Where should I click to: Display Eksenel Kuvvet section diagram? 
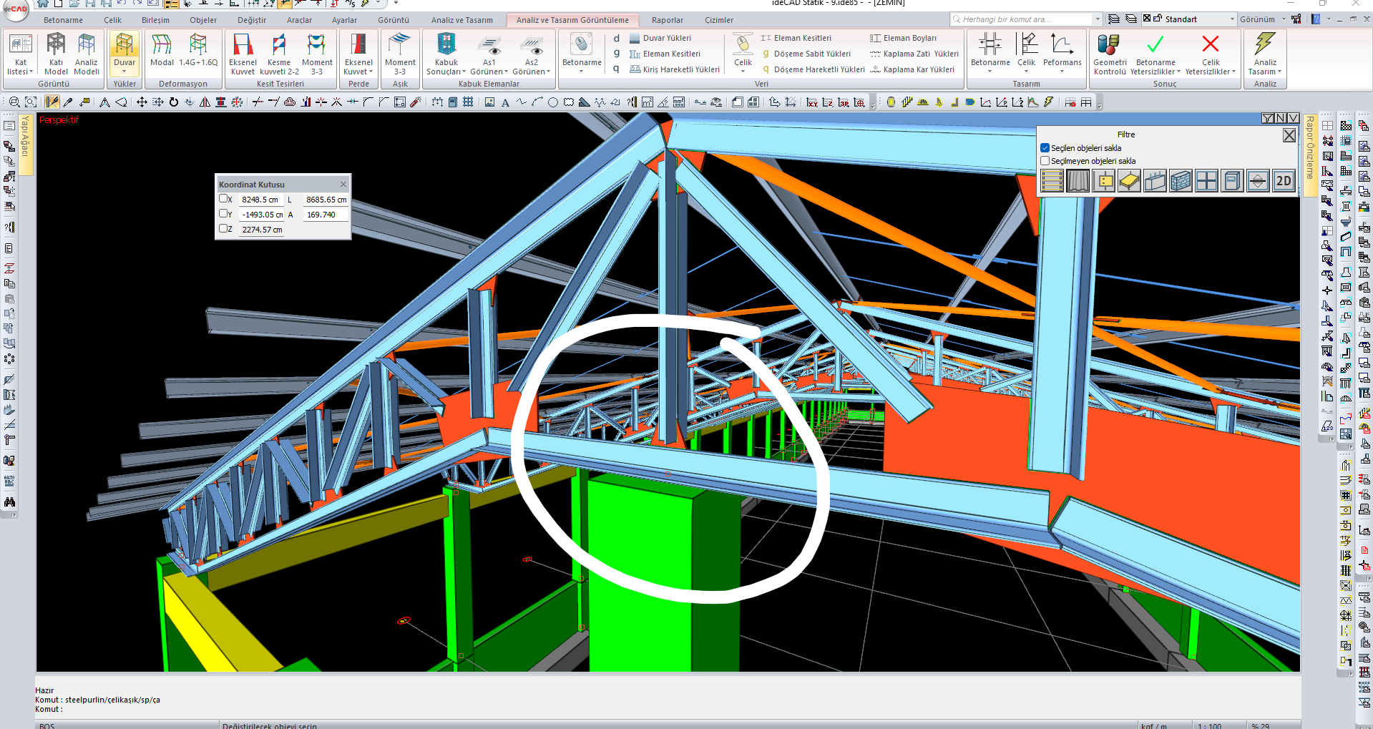click(243, 54)
